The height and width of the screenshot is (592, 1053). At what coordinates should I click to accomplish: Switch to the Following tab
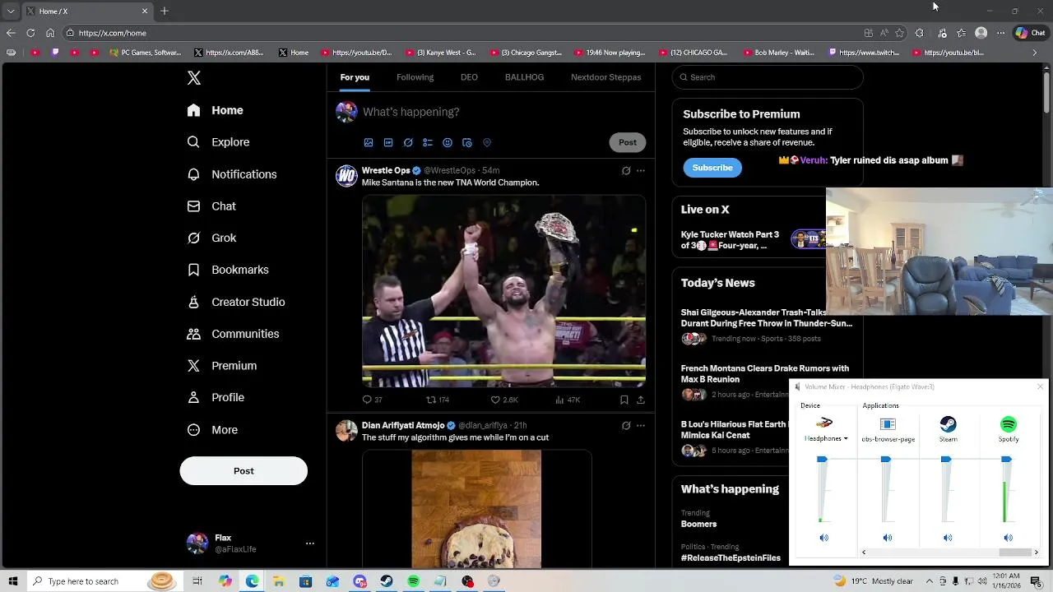(415, 77)
